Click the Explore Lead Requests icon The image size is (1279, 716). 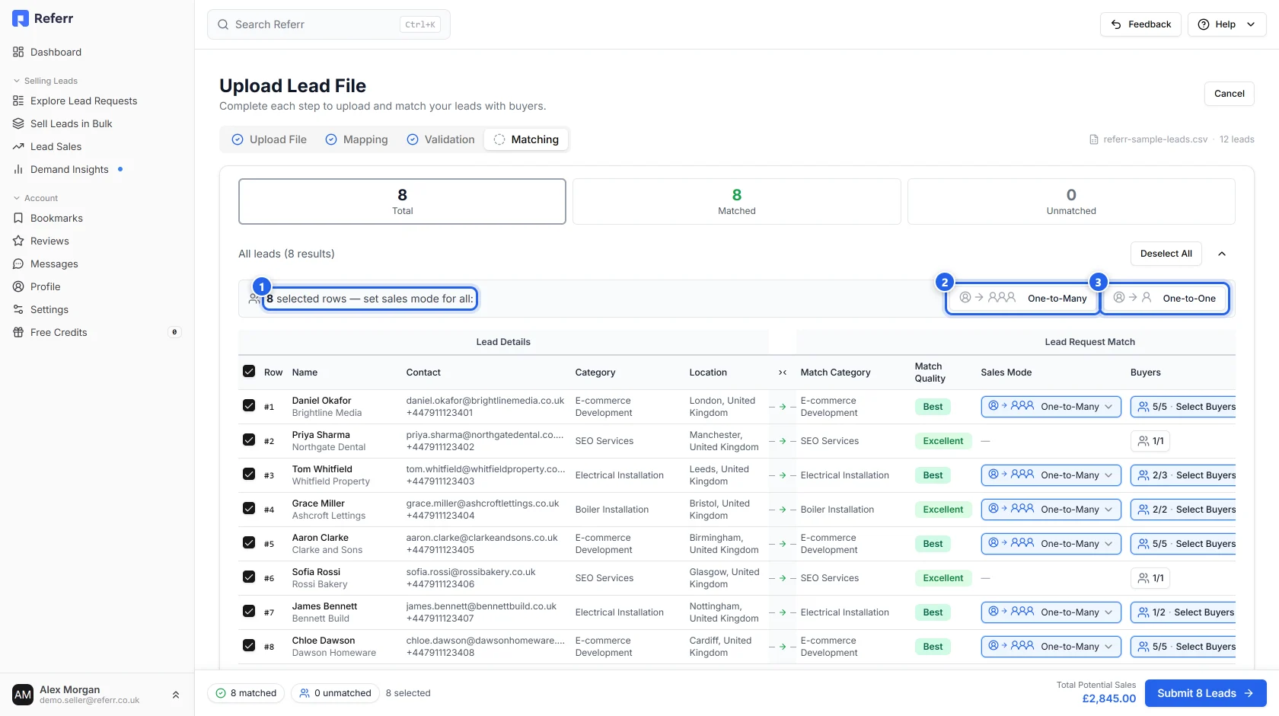pos(18,101)
